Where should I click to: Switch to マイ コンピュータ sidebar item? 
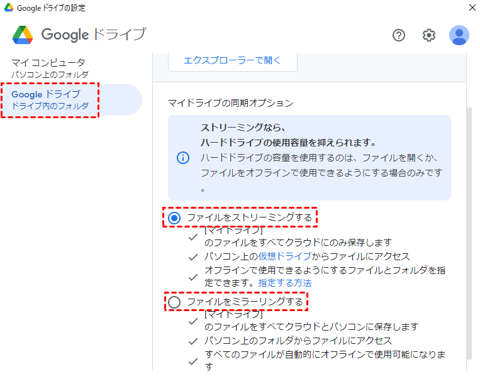tap(50, 69)
